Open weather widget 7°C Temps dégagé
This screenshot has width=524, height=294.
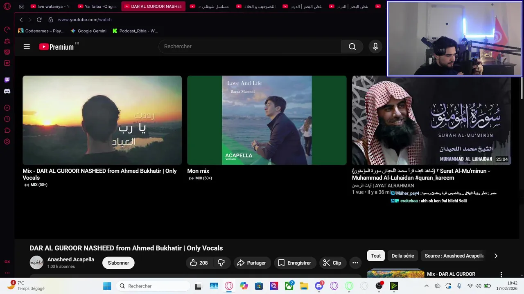(x=27, y=286)
